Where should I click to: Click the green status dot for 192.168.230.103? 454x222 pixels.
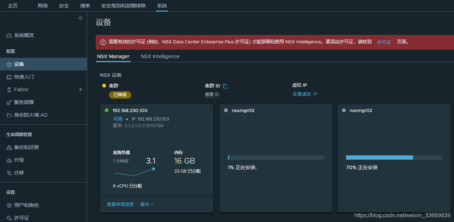(107, 110)
